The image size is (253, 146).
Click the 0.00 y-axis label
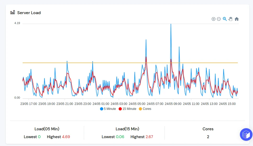[17, 98]
